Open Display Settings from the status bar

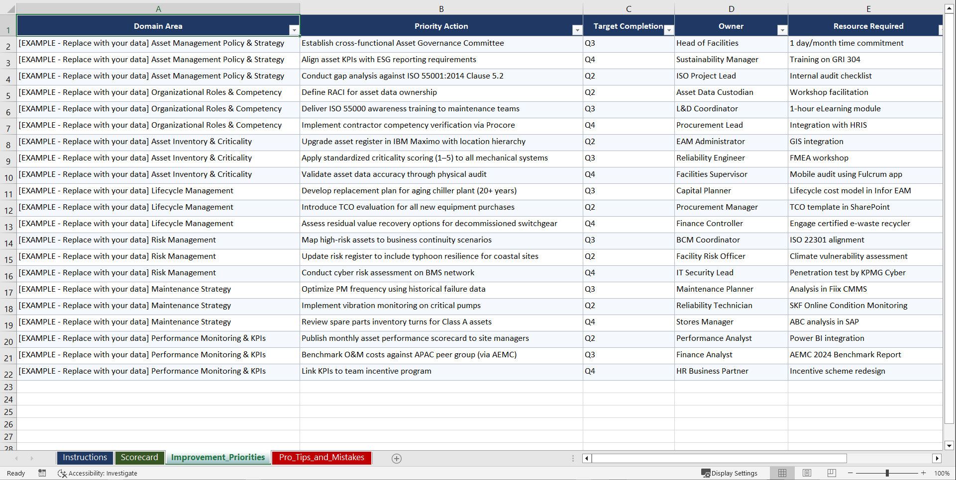[x=730, y=473]
